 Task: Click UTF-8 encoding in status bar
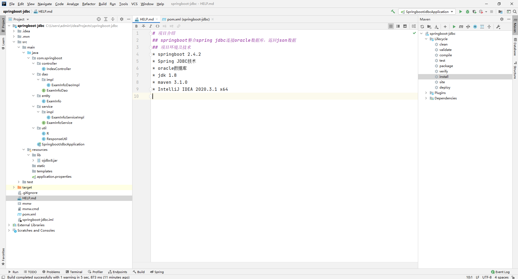point(487,277)
